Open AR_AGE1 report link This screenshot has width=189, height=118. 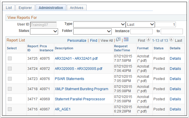coord(62,109)
